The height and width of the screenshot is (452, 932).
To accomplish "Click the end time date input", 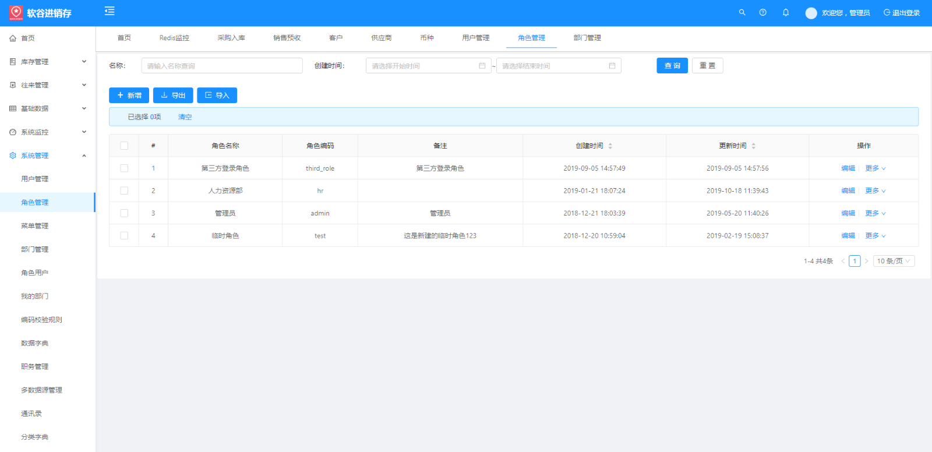I will click(559, 66).
